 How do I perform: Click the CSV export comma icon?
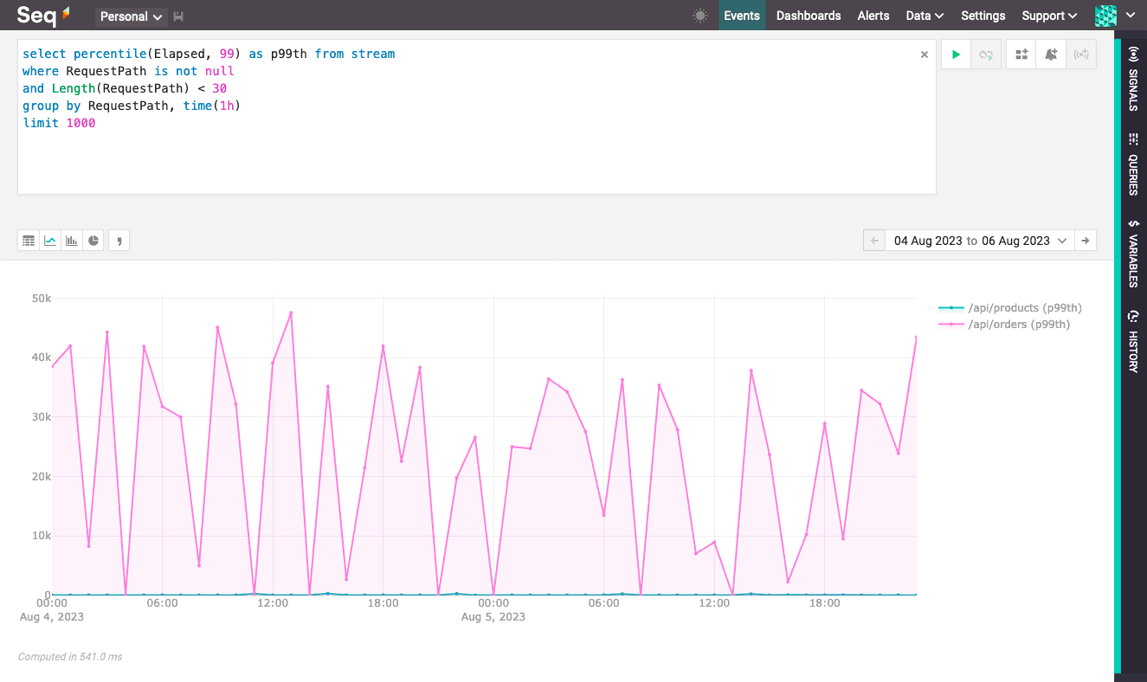(x=119, y=241)
